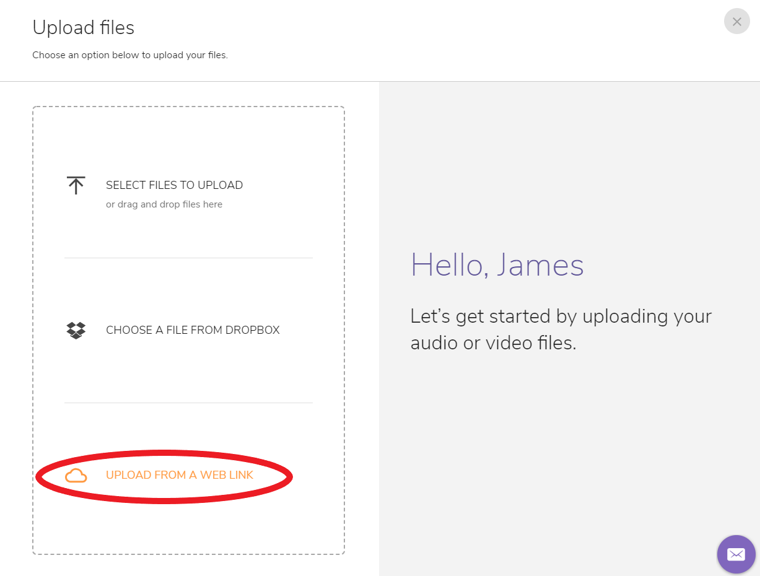Click the orange cloud icon
The height and width of the screenshot is (576, 760).
pos(76,476)
